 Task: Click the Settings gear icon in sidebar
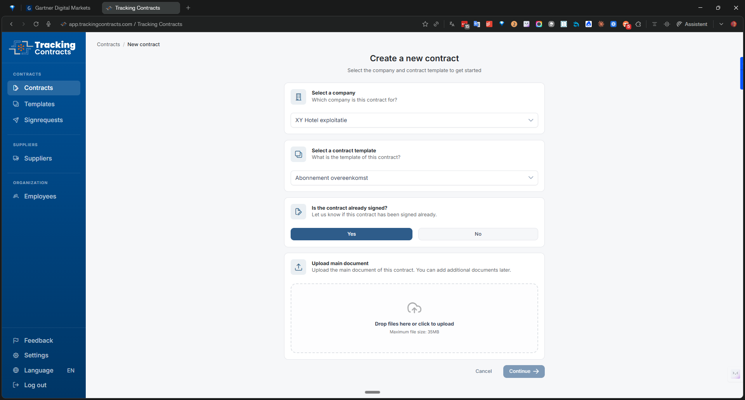pos(16,355)
